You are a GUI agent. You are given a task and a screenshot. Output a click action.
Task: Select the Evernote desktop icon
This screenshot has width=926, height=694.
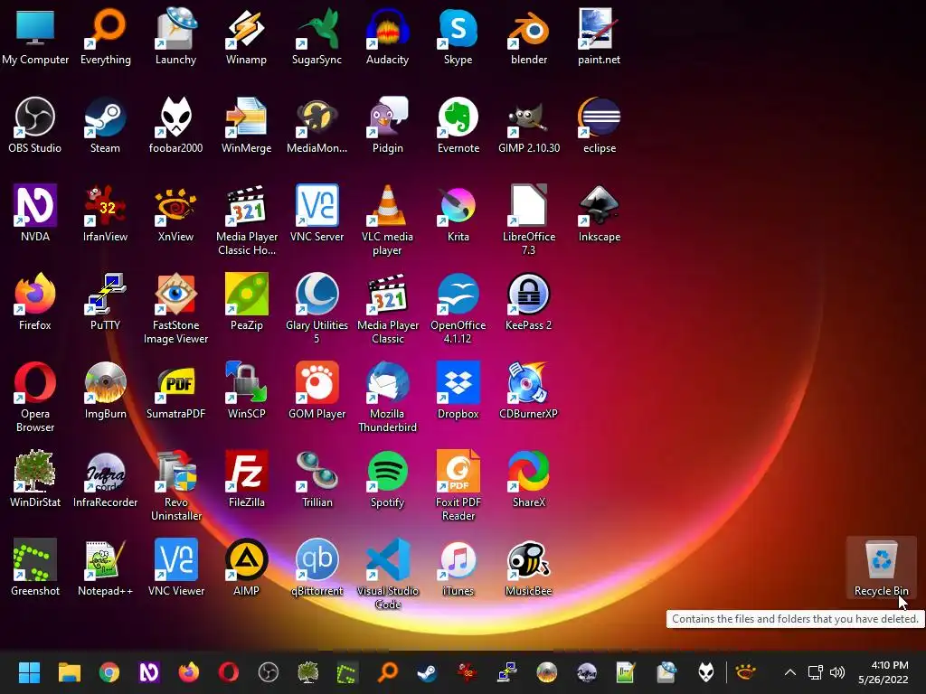[x=458, y=125]
